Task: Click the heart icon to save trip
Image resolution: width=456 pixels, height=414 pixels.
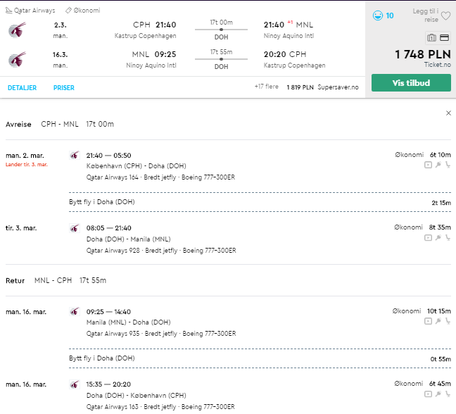Action: (x=445, y=15)
